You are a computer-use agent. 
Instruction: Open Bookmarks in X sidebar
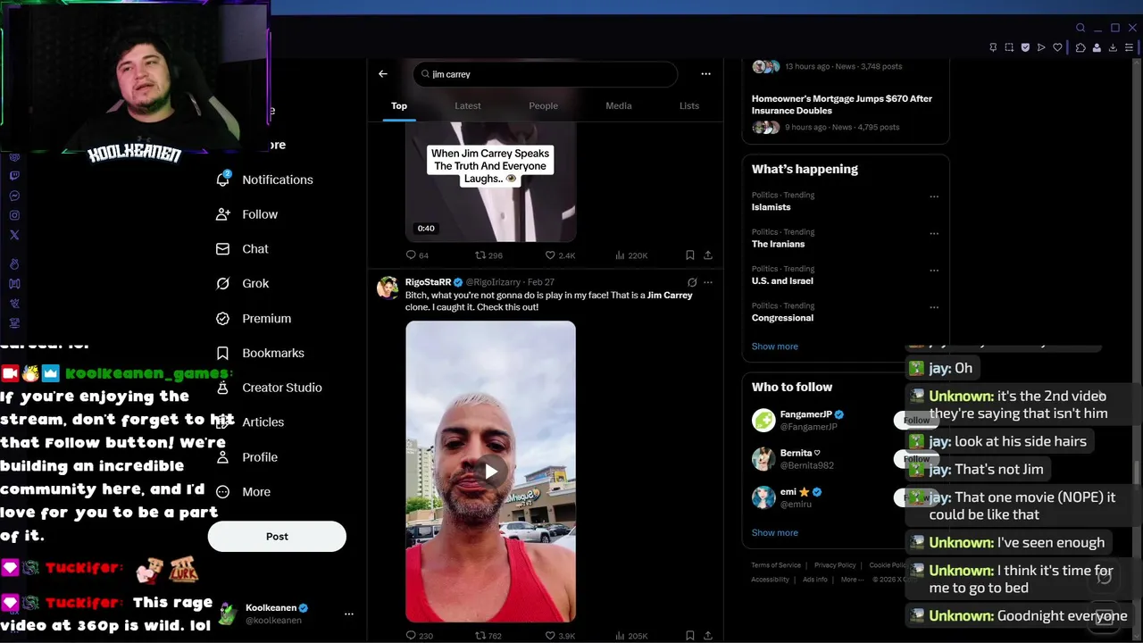[x=260, y=354]
